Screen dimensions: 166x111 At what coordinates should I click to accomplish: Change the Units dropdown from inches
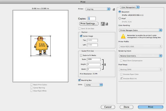pos(94,85)
